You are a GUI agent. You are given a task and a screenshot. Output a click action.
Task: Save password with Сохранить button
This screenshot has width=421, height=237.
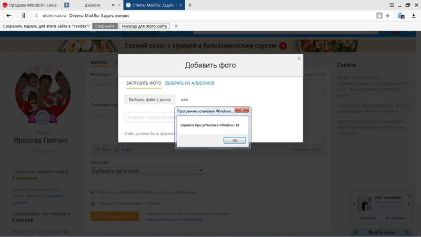pos(105,26)
